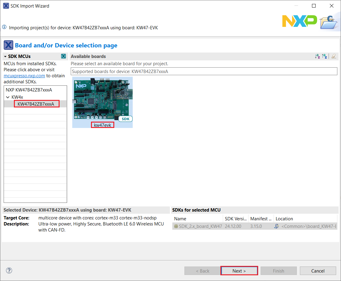Click the SDK Version column header

(235, 219)
